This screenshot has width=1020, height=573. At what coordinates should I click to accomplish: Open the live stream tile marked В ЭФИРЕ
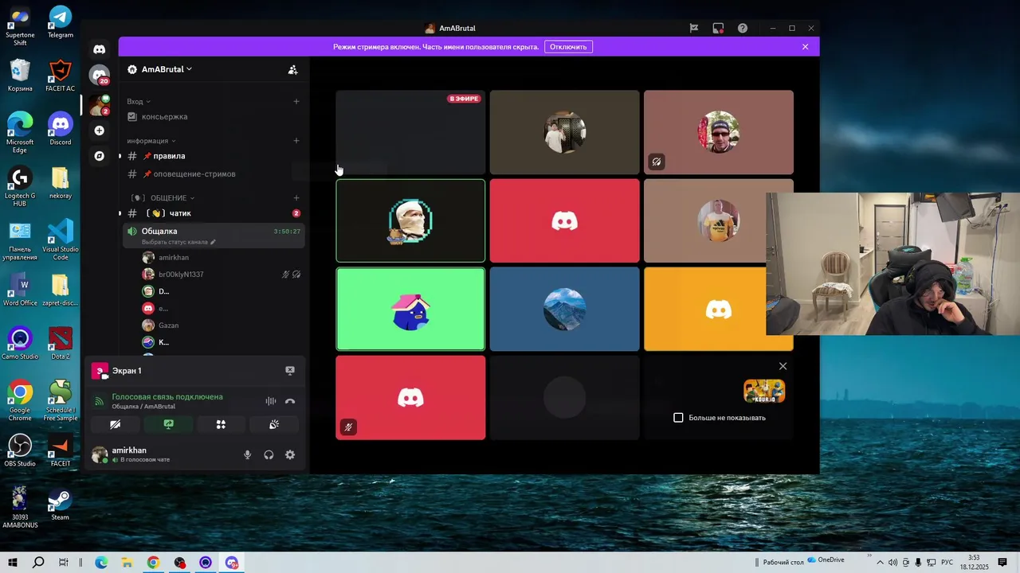pyautogui.click(x=410, y=132)
